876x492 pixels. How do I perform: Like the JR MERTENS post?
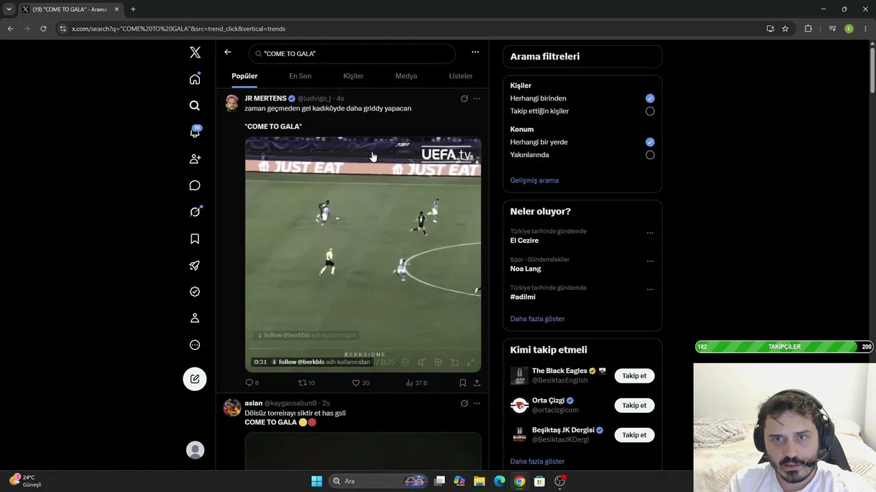click(361, 383)
